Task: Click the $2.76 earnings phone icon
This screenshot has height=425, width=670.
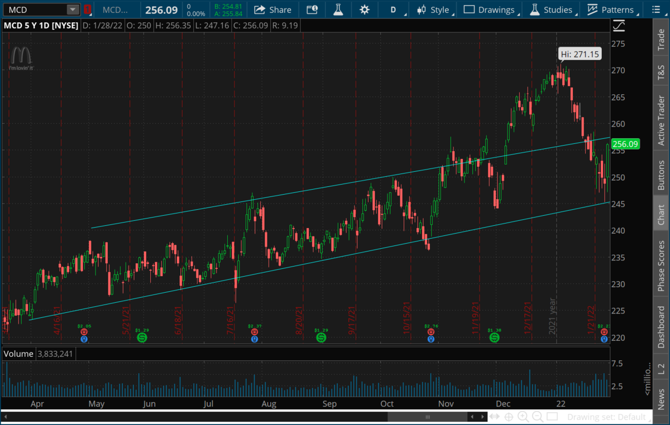Action: click(431, 331)
